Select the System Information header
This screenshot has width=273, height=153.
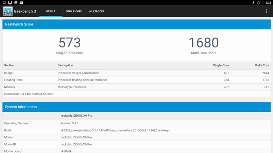136,107
